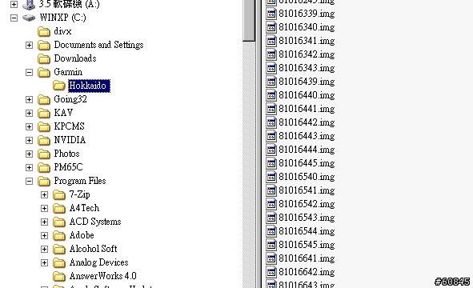The width and height of the screenshot is (473, 288).
Task: Click the Program Files folder icon
Action: (44, 181)
